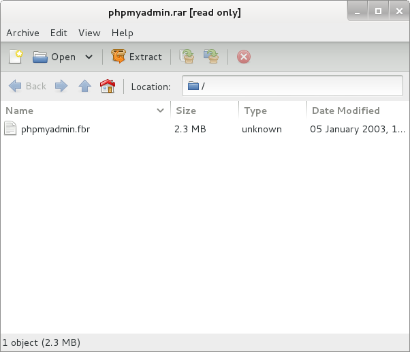
Task: Create a new archive with the star icon
Action: [x=16, y=57]
